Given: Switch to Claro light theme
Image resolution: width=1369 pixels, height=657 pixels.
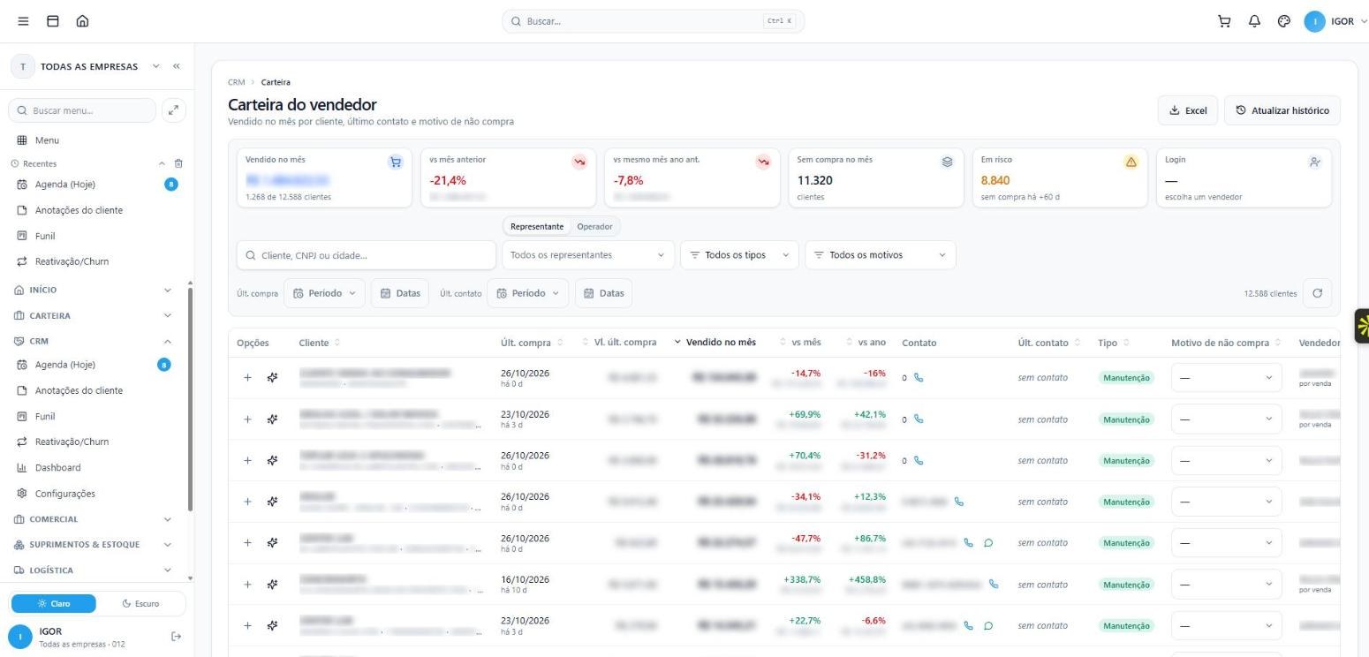Looking at the screenshot, I should point(53,603).
